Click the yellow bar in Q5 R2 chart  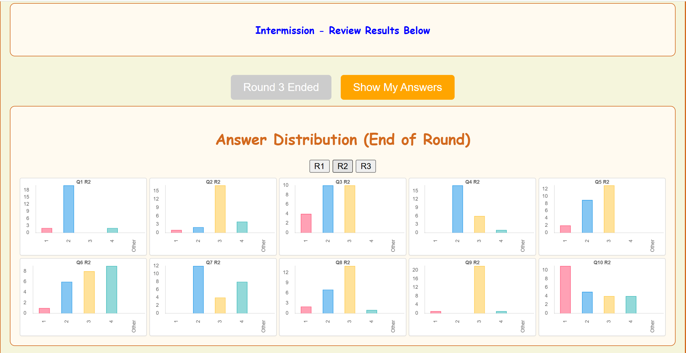(x=609, y=209)
